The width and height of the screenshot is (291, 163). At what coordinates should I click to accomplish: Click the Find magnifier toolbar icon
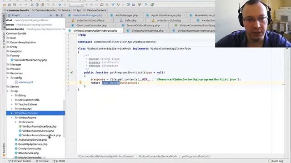click(x=49, y=5)
